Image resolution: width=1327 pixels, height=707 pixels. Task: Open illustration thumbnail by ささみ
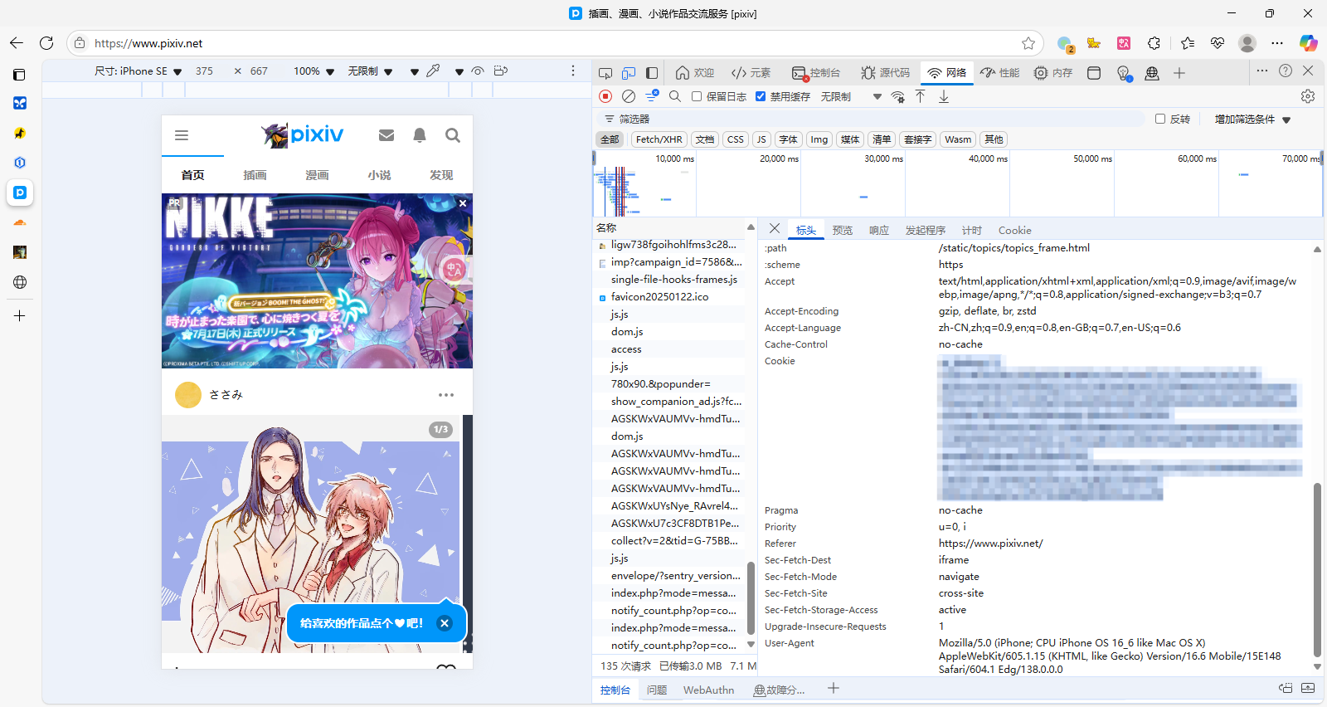pyautogui.click(x=311, y=534)
